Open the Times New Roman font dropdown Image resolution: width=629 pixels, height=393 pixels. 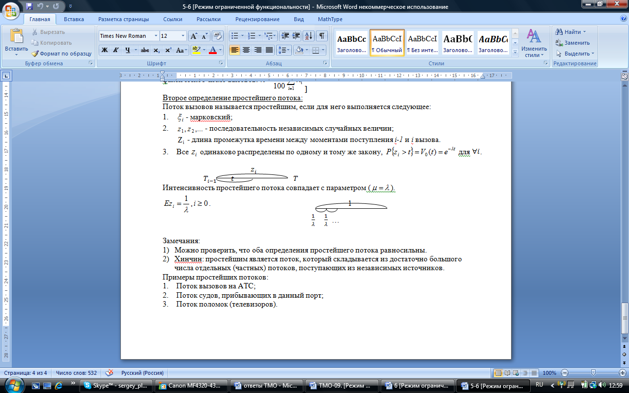click(x=156, y=36)
